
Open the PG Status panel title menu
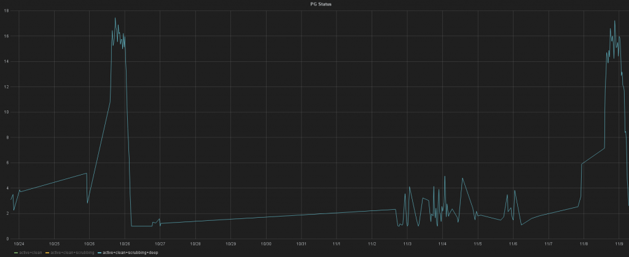pyautogui.click(x=314, y=4)
